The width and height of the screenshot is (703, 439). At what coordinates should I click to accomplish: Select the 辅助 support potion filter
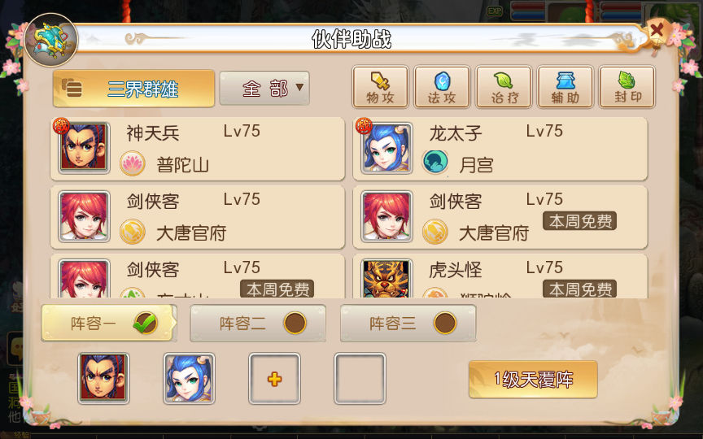tap(565, 87)
